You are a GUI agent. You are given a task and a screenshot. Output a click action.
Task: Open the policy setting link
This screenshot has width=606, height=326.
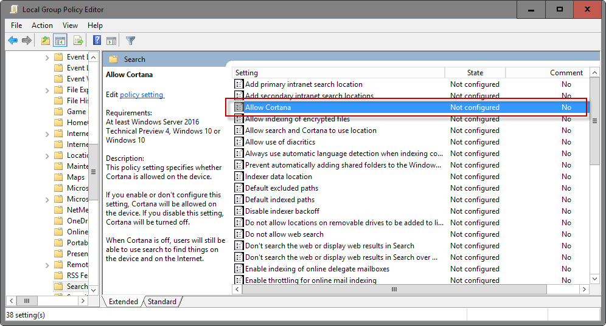(142, 95)
